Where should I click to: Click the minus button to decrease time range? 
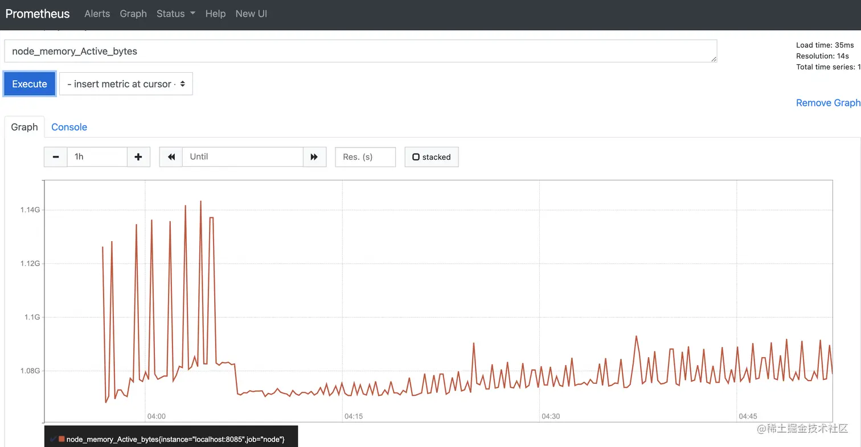click(x=55, y=157)
